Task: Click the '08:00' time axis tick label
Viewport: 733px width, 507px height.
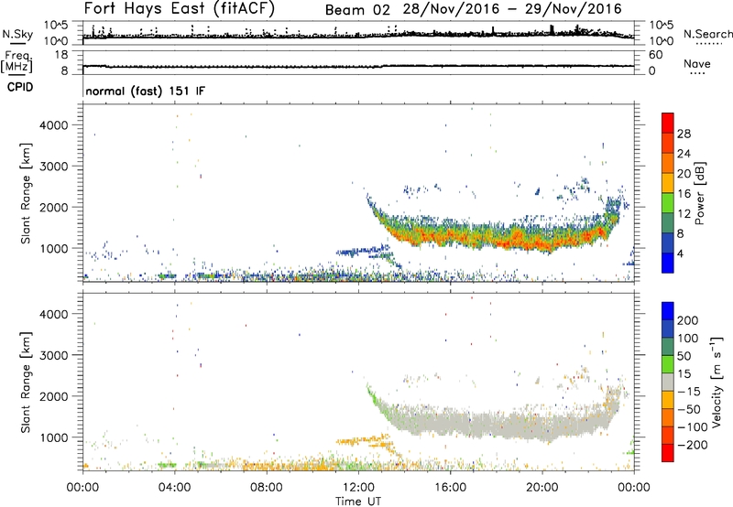Action: pos(267,488)
